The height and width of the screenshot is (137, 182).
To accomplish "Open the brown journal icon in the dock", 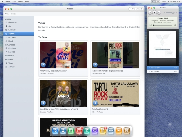I will pyautogui.click(x=127, y=131).
